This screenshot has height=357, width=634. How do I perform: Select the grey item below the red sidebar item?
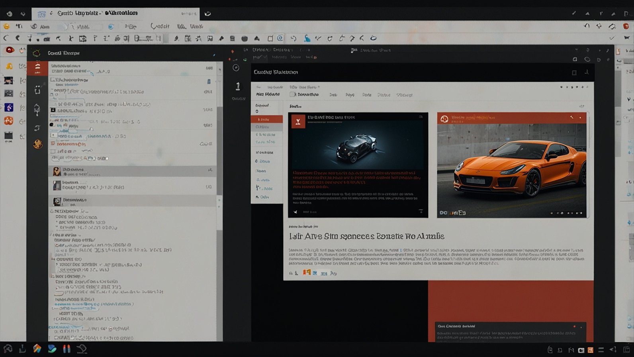coord(266,127)
